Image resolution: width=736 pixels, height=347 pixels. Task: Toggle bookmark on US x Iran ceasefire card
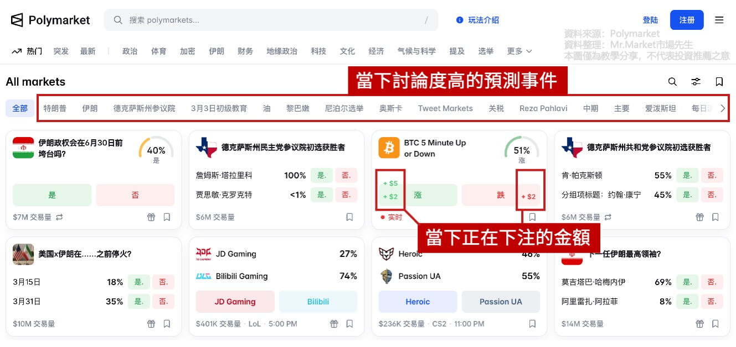(x=167, y=324)
